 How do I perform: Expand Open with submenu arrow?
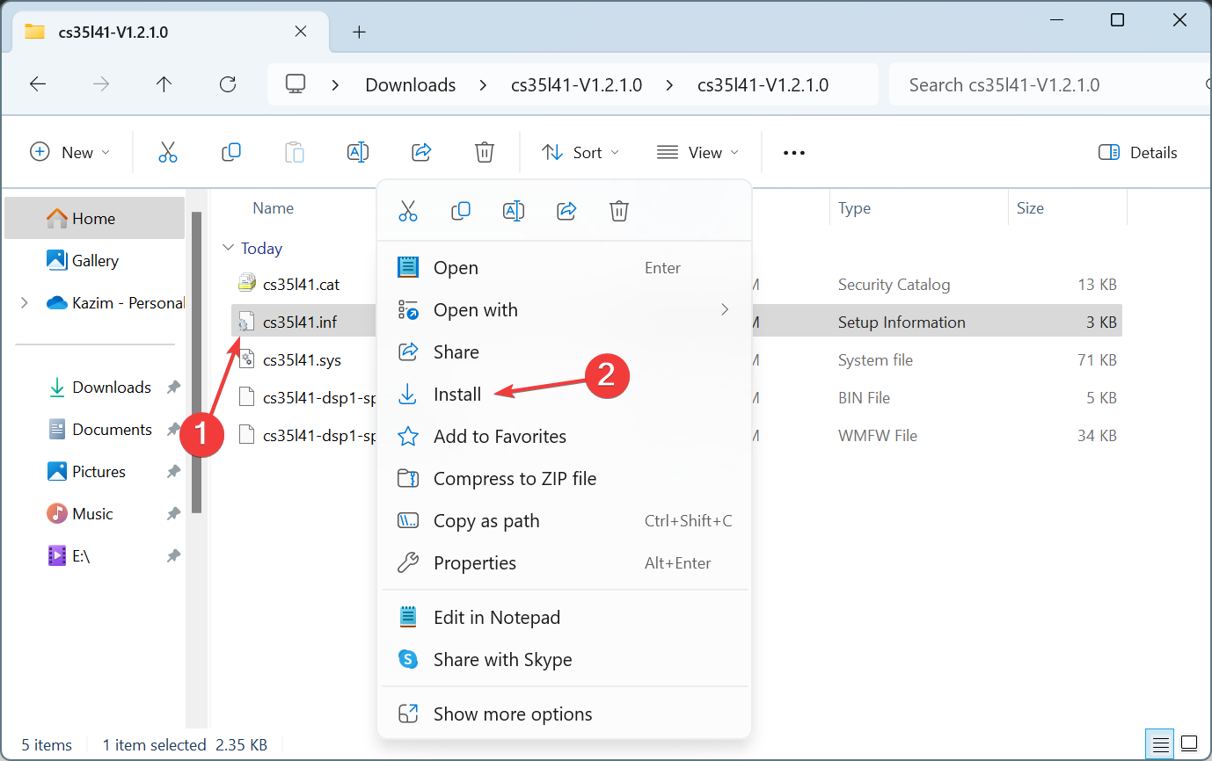pyautogui.click(x=725, y=309)
